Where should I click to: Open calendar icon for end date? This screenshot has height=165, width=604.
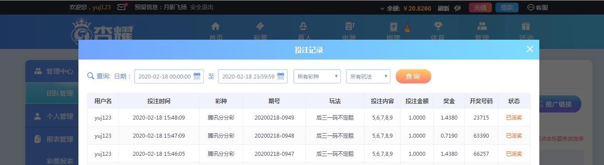pos(281,76)
